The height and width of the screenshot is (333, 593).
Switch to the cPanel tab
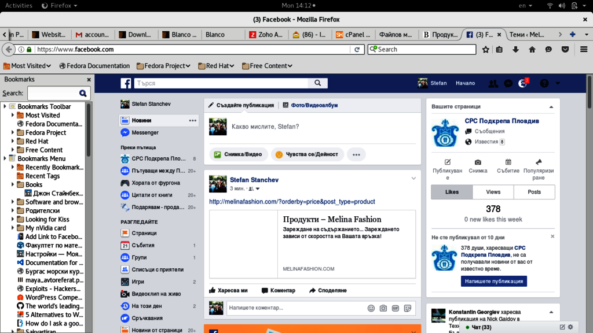tap(354, 34)
